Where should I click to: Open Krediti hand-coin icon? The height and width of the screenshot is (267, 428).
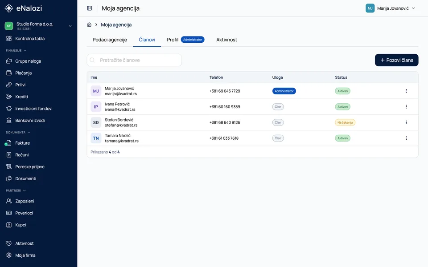pyautogui.click(x=9, y=97)
